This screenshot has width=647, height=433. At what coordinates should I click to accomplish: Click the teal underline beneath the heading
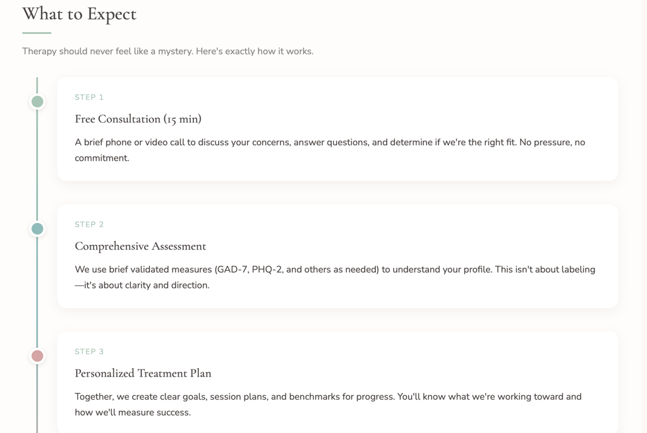[37, 33]
